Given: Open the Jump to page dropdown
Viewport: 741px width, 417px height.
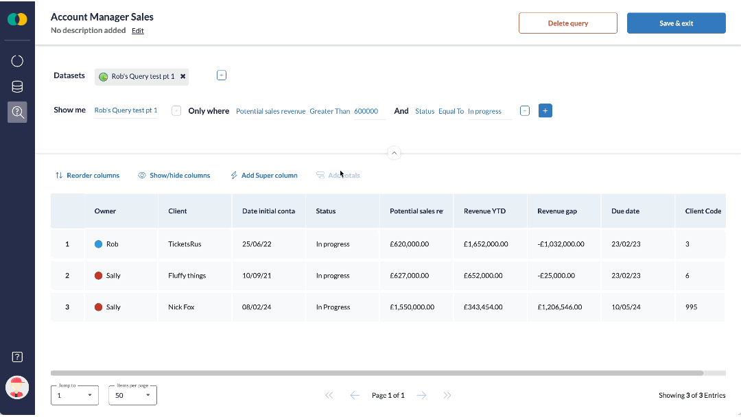Looking at the screenshot, I should (x=75, y=395).
